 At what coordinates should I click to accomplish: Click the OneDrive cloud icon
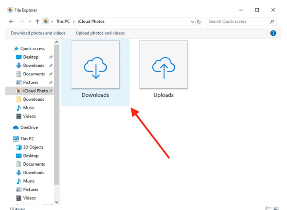tap(16, 127)
